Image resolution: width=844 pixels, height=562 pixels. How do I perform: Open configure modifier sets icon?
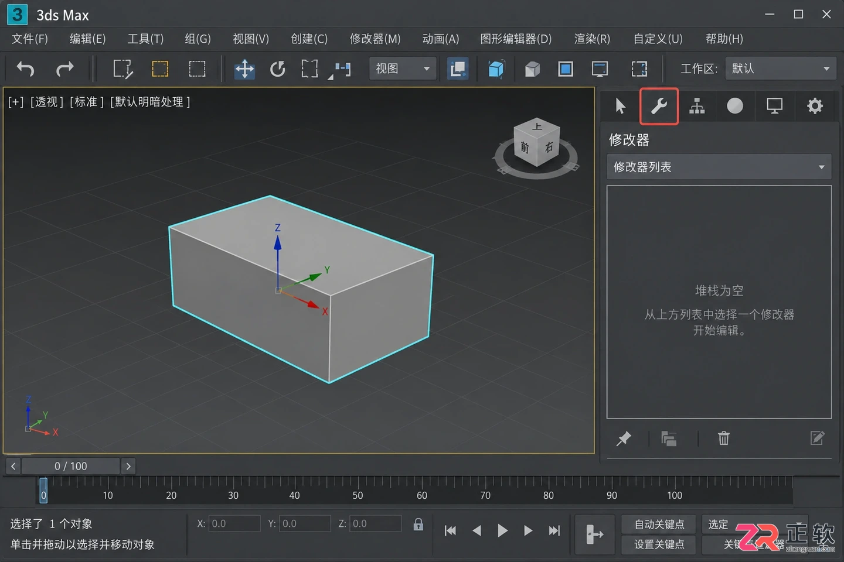[x=817, y=438]
